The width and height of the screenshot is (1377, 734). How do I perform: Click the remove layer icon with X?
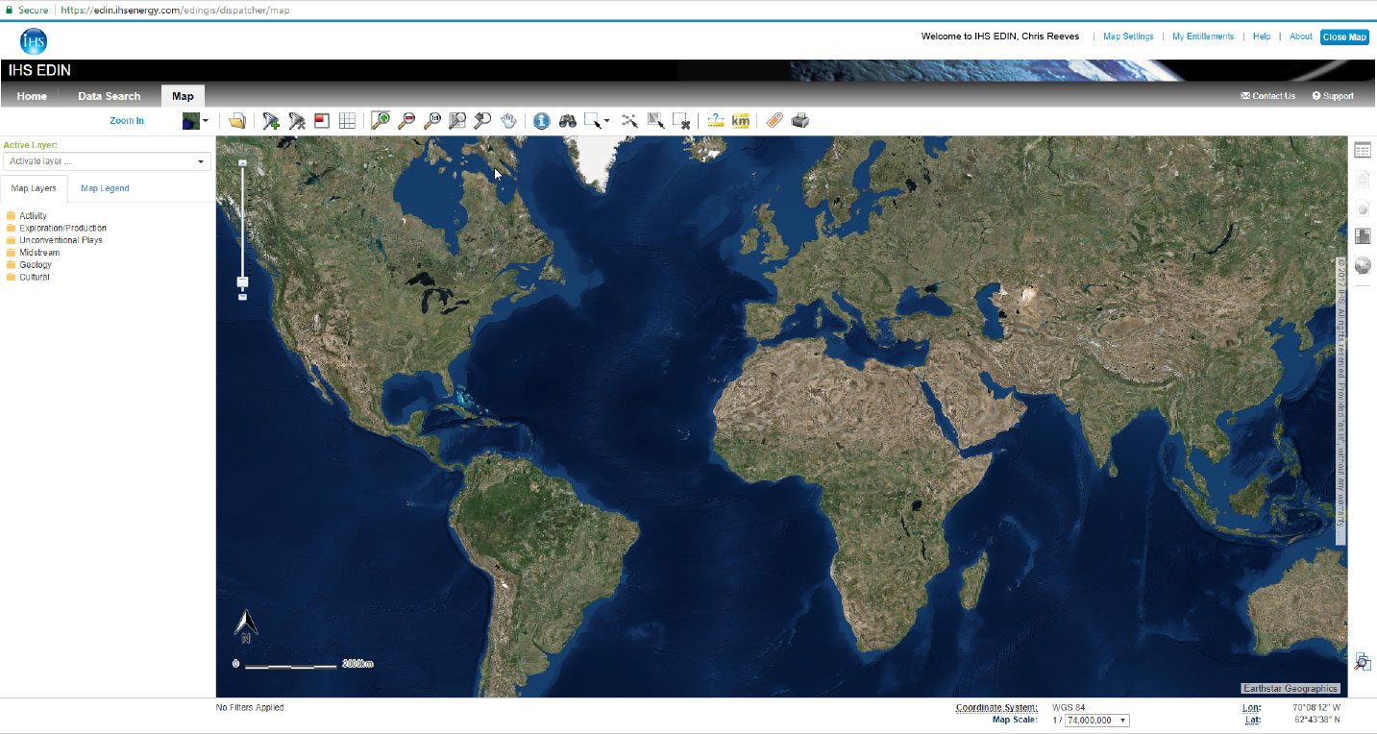tap(297, 121)
